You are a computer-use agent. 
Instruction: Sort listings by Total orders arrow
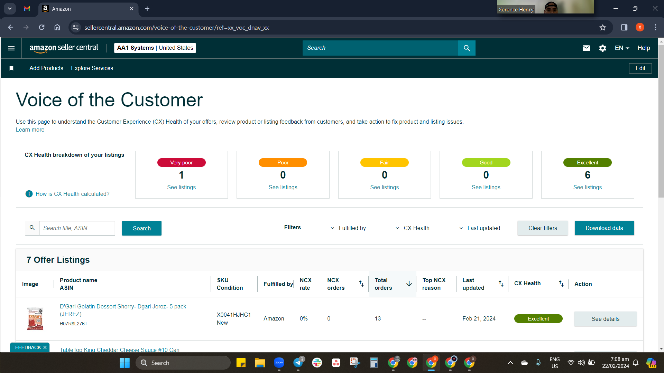[409, 284]
